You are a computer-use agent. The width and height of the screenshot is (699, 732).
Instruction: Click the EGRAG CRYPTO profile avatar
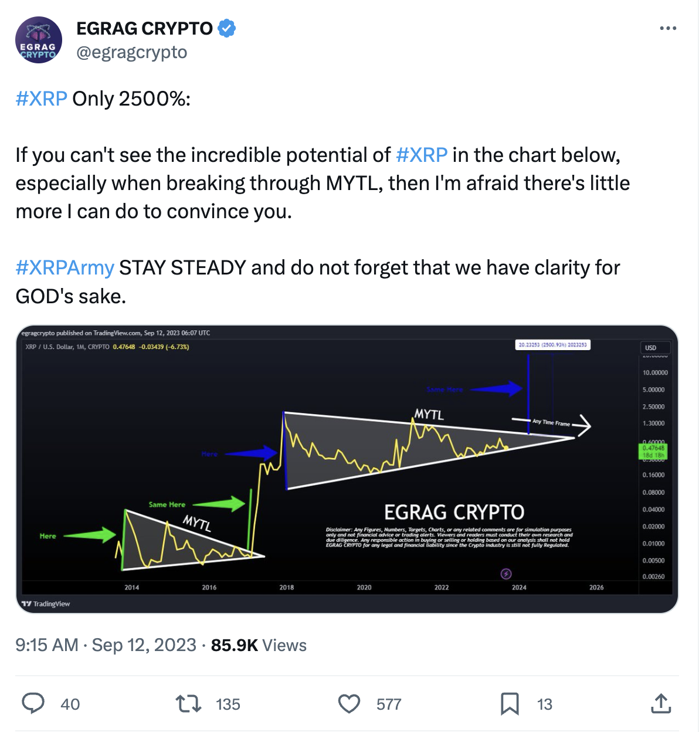[39, 40]
